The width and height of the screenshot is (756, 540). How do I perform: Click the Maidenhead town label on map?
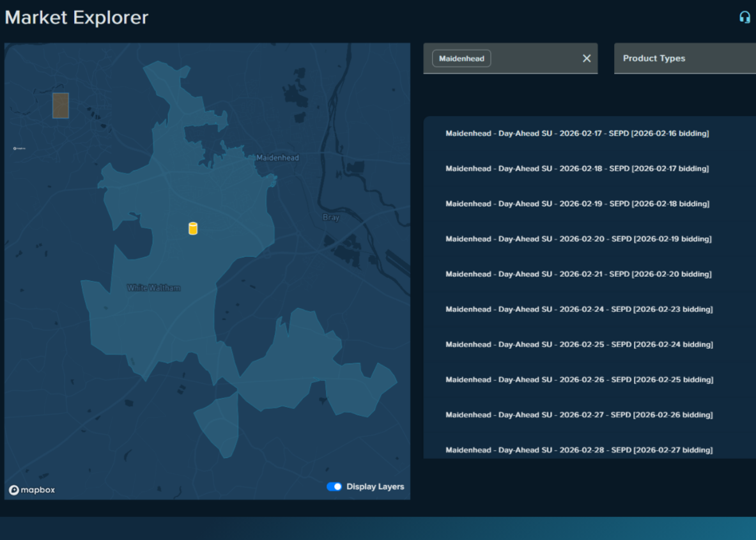[277, 158]
